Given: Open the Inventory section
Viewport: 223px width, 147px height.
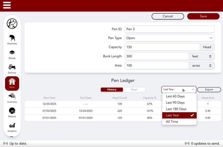Looking at the screenshot, I should 12,98.
